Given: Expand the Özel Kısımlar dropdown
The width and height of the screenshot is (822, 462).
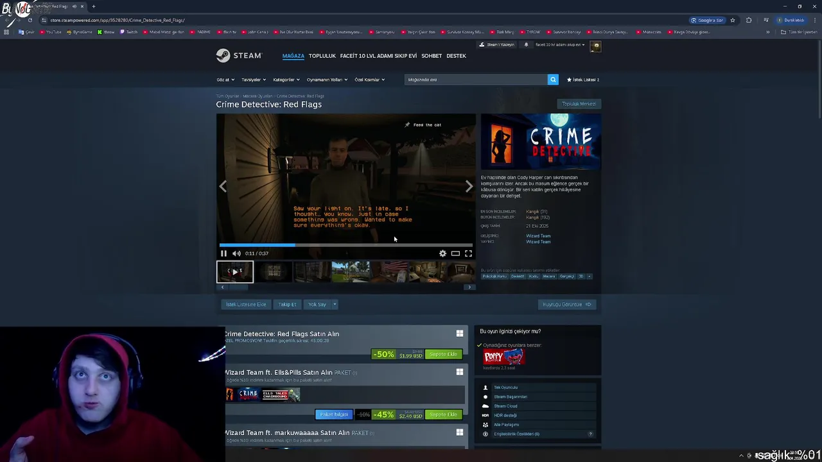Looking at the screenshot, I should click(369, 80).
